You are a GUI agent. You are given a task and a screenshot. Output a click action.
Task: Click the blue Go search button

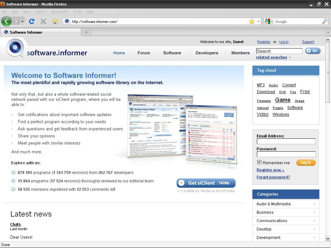[x=312, y=51]
